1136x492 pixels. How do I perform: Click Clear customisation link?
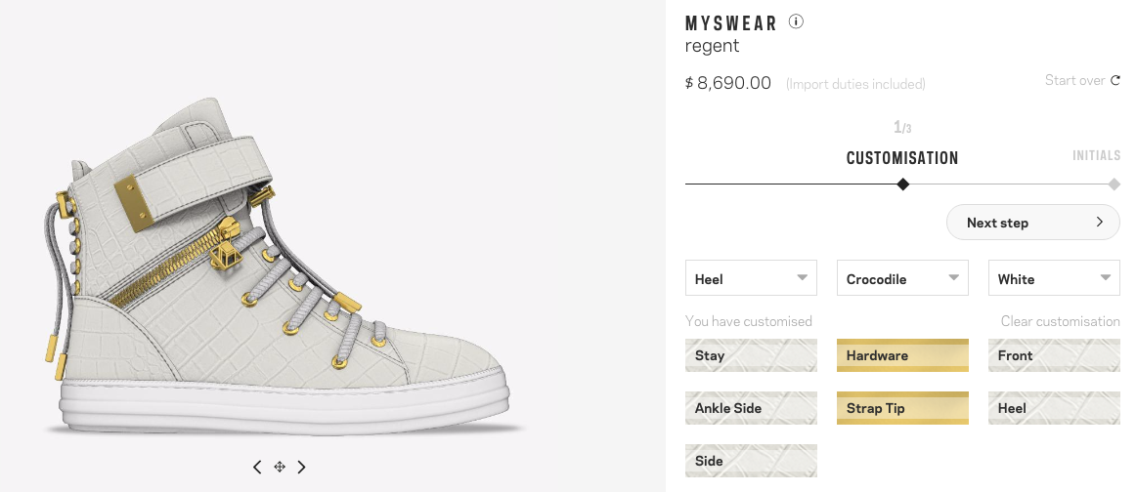tap(1060, 321)
